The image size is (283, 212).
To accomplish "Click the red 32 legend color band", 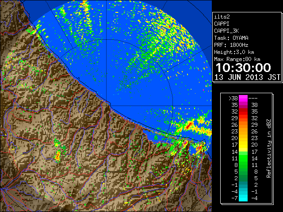I will coord(243,112).
